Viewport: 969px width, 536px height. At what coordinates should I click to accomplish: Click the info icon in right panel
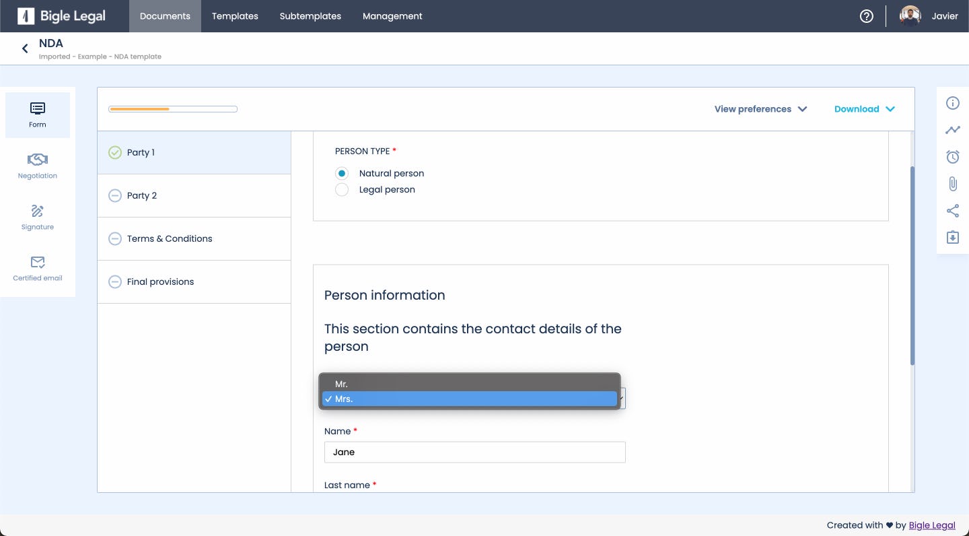(x=953, y=103)
